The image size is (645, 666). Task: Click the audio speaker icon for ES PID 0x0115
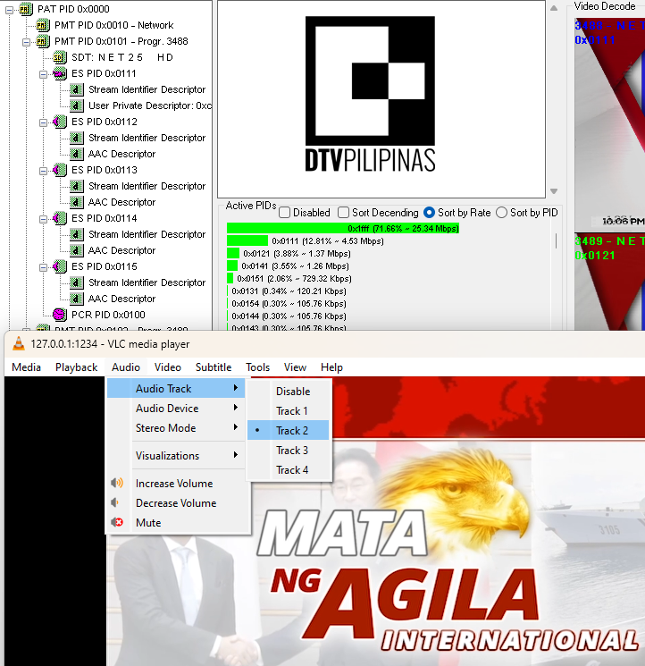point(60,266)
